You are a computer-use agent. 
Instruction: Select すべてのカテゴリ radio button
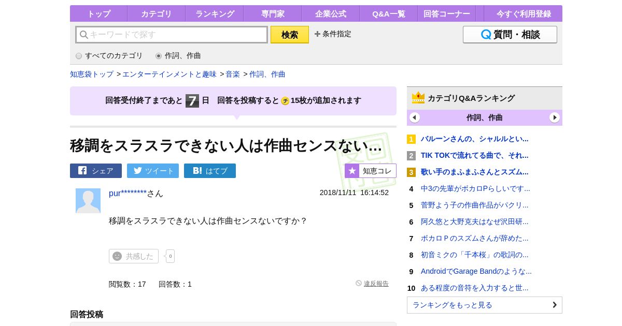[79, 56]
